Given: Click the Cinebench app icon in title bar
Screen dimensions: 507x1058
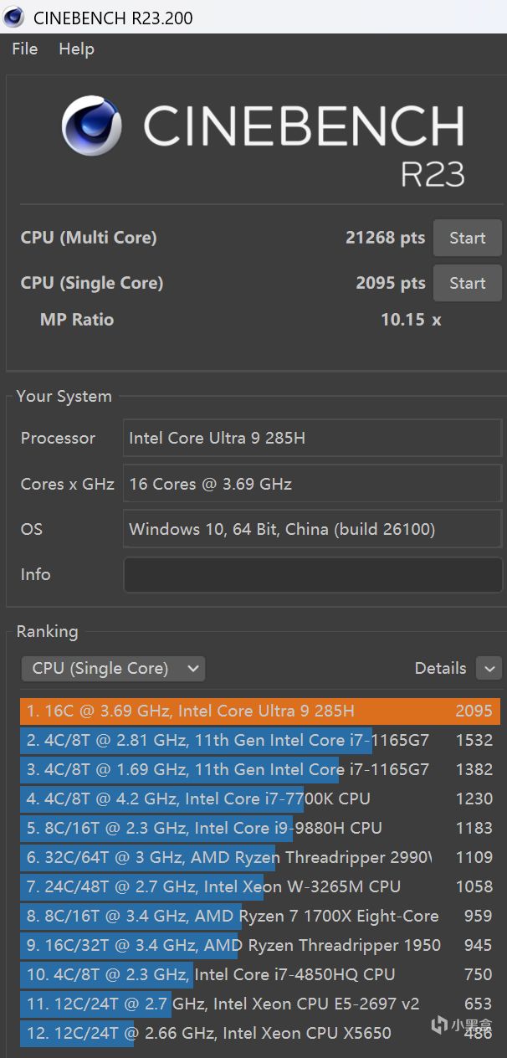Looking at the screenshot, I should coord(14,17).
